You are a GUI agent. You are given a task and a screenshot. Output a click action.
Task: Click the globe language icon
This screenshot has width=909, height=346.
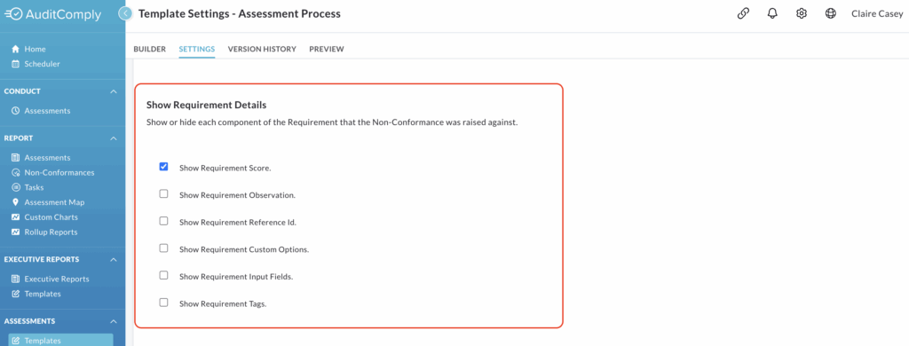click(x=831, y=13)
